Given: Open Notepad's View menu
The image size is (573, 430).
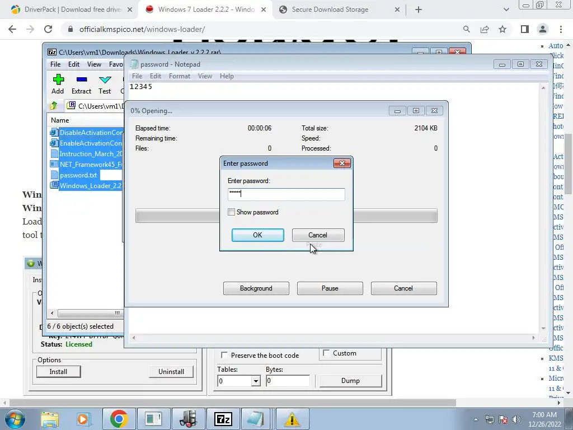Looking at the screenshot, I should pyautogui.click(x=205, y=76).
